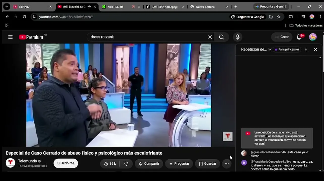This screenshot has height=181, width=324.
Task: Go back to the previous page
Action: [7, 17]
